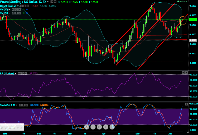Click the zoom in plus button
The height and width of the screenshot is (135, 198).
pos(106,127)
